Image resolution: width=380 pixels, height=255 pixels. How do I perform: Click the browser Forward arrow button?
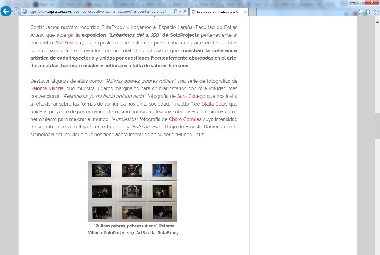(16, 12)
